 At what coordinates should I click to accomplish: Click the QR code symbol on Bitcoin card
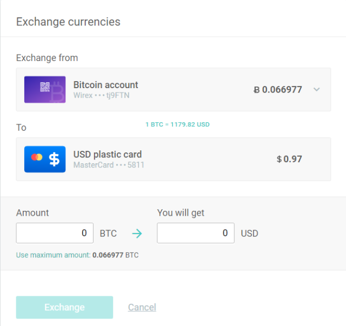pyautogui.click(x=45, y=87)
